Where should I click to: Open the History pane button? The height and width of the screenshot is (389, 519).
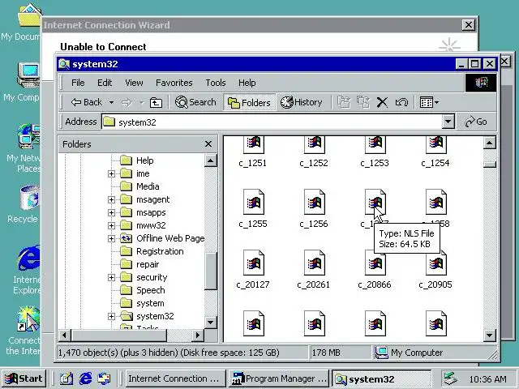[x=301, y=102]
